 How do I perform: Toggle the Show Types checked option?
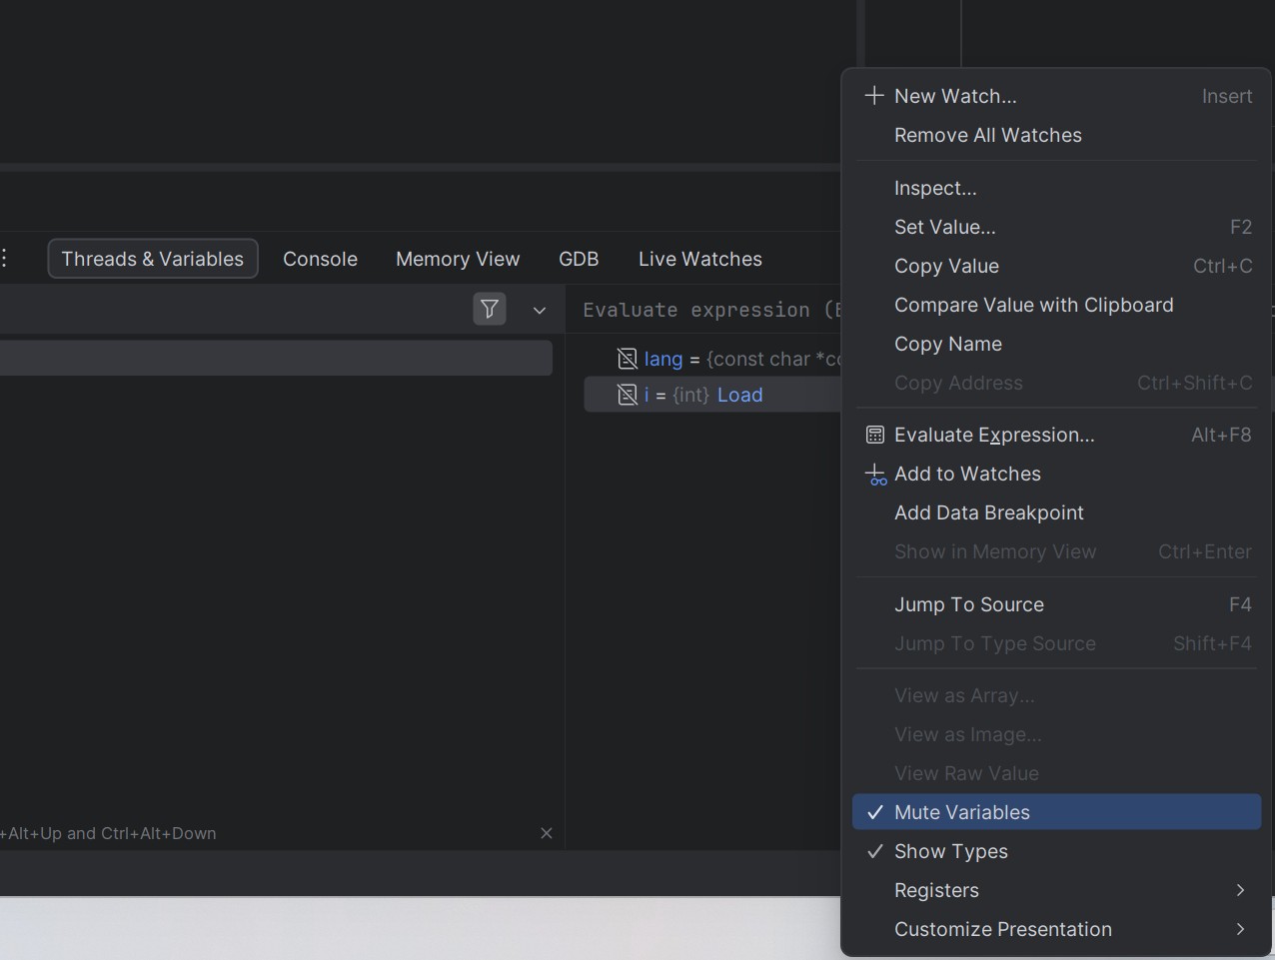coord(1056,851)
